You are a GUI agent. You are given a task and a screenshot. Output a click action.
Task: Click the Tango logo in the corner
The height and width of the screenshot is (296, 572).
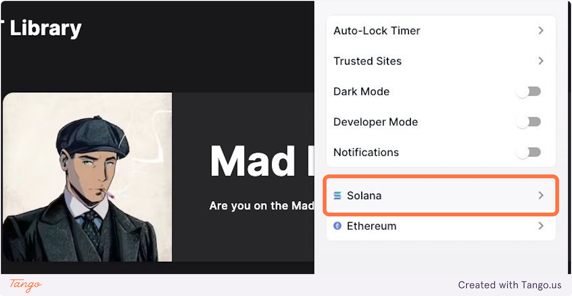coord(24,285)
